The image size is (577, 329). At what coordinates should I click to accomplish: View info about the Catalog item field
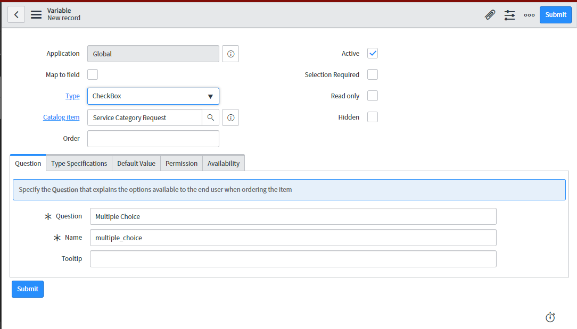[230, 117]
